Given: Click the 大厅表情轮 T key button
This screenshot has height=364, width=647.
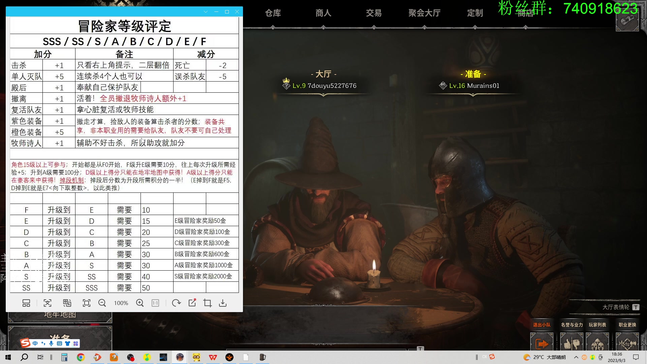Looking at the screenshot, I should point(636,307).
